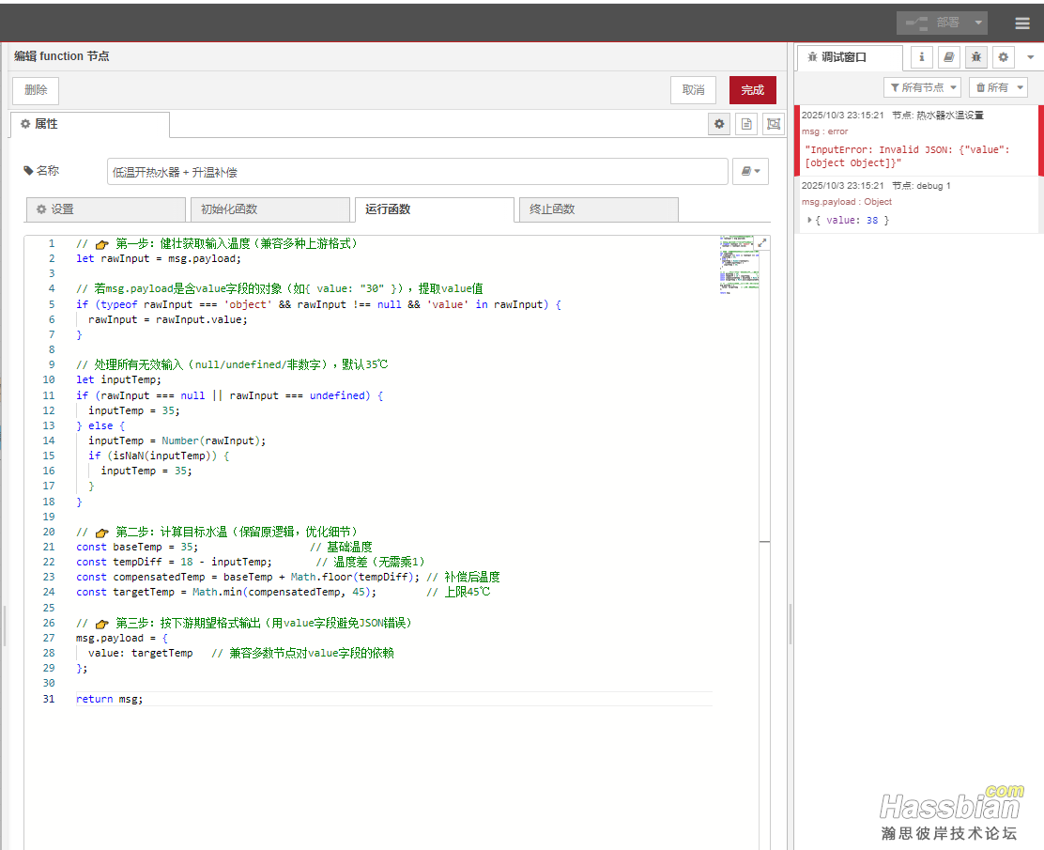Open the 所有 clear messages dropdown
Screen dimensions: 1044x850
[x=998, y=87]
